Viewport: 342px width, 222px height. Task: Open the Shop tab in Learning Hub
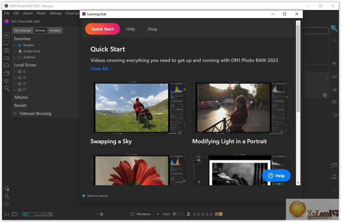(x=152, y=29)
